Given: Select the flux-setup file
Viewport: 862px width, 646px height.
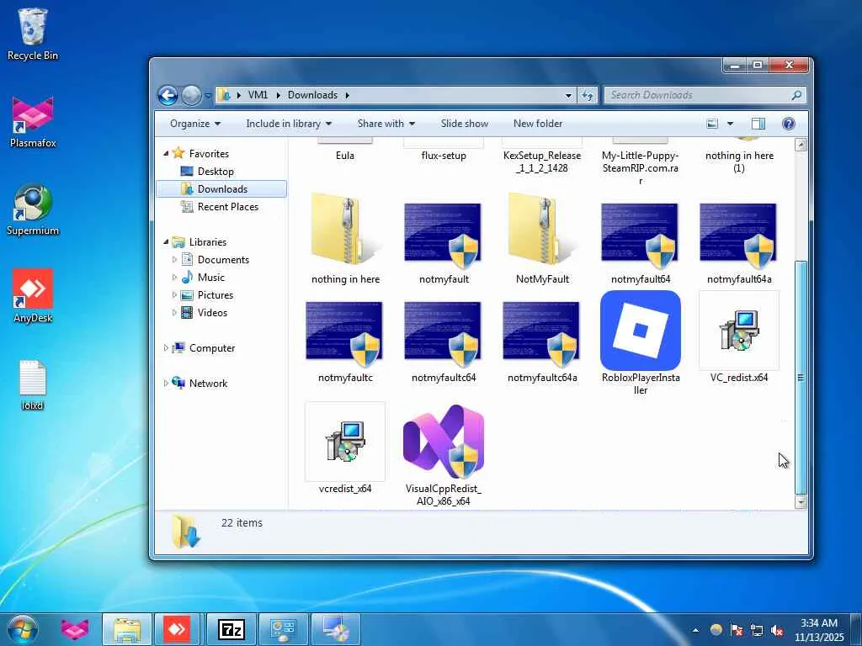Looking at the screenshot, I should coord(443,150).
